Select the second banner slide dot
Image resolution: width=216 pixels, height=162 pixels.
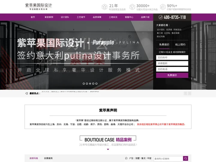coord(87,84)
